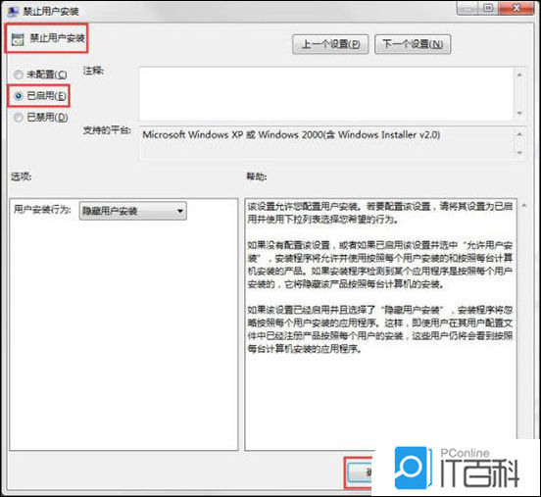Image resolution: width=541 pixels, height=497 pixels.
Task: Click the 用户安装行为 label
Action: (x=42, y=209)
